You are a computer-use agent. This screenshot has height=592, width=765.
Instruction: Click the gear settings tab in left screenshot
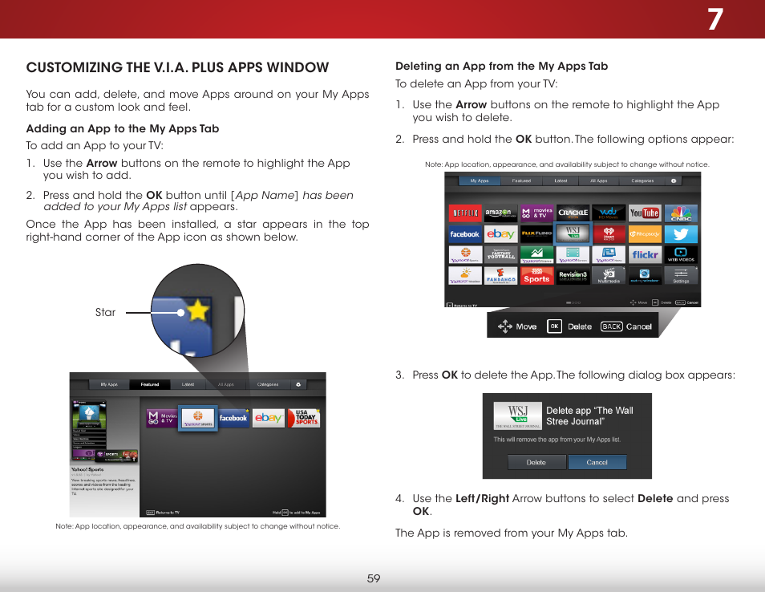coord(298,384)
